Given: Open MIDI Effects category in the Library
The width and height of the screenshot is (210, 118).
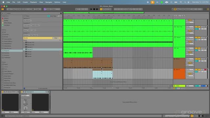Looking at the screenshot, I should pos(8,44).
